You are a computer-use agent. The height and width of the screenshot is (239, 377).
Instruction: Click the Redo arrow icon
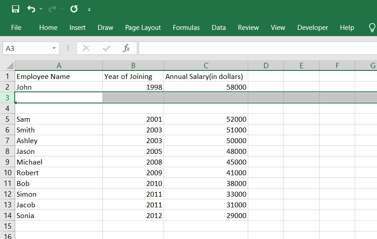coord(53,9)
